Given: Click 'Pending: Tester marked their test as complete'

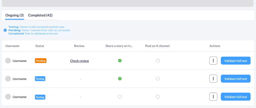Looking at the screenshot, I should (x=39, y=30).
